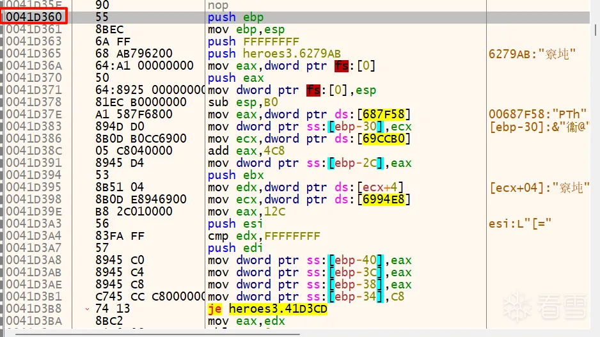Click the je heroes3.41D3CD jump instruction
The image size is (600, 337).
(267, 309)
